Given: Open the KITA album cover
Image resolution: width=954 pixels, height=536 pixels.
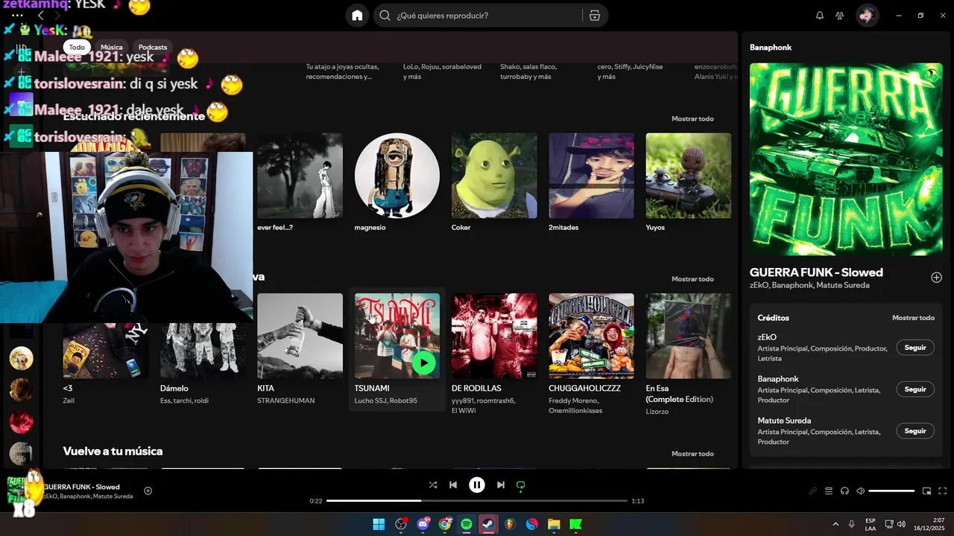Looking at the screenshot, I should [300, 336].
